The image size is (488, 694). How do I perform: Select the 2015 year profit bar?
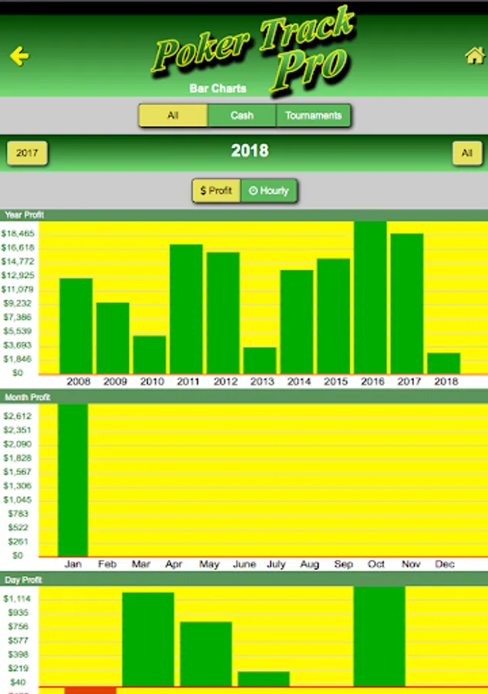[333, 316]
